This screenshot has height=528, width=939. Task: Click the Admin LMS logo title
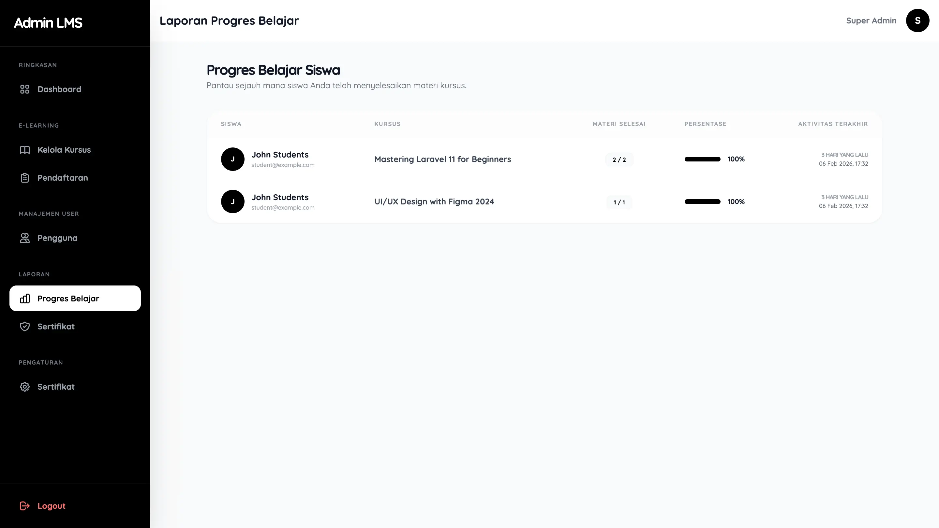click(48, 22)
